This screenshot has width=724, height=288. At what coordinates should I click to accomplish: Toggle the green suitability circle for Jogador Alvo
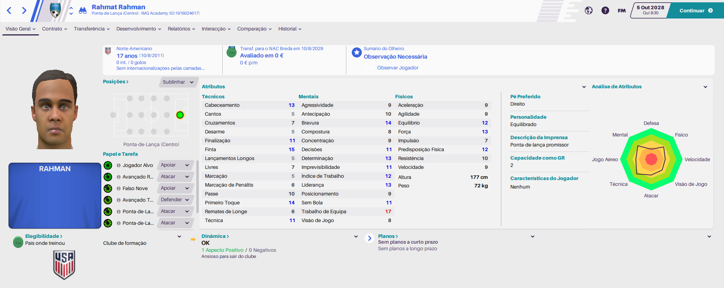click(108, 165)
